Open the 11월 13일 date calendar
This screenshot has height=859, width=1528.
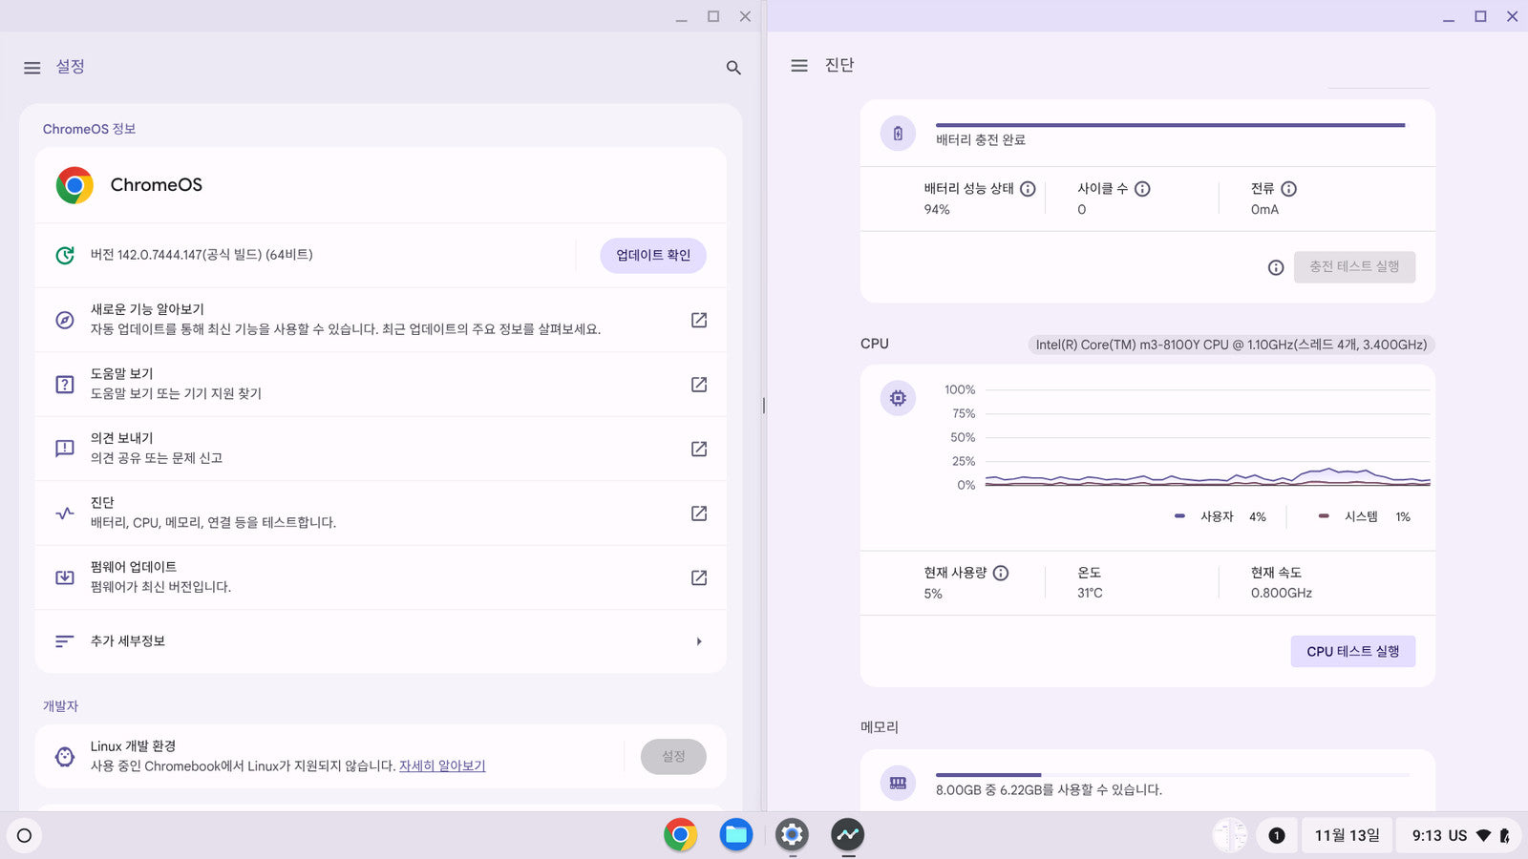pyautogui.click(x=1347, y=835)
